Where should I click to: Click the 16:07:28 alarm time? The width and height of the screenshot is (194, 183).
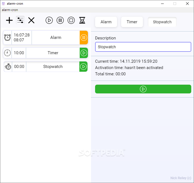(x=22, y=35)
